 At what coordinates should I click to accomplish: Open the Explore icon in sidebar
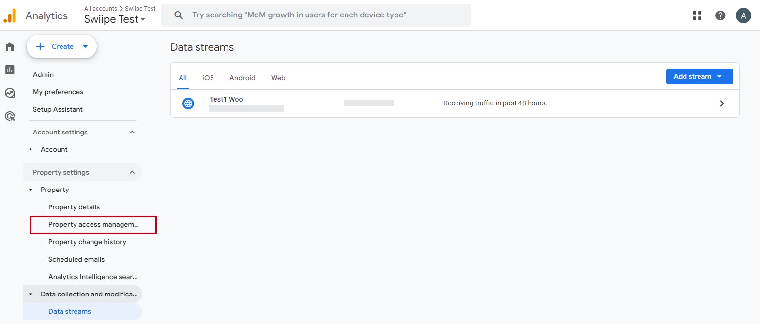(10, 93)
